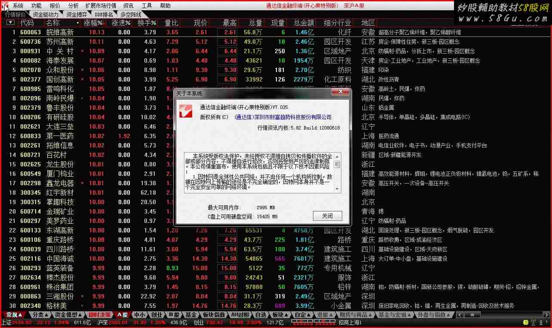Sort by the 细分行业 column header
This screenshot has height=328, width=552.
coord(337,23)
